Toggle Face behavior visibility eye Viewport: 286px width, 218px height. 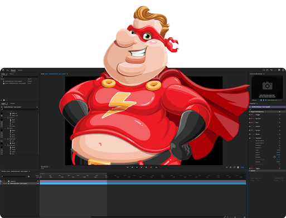click(x=250, y=122)
